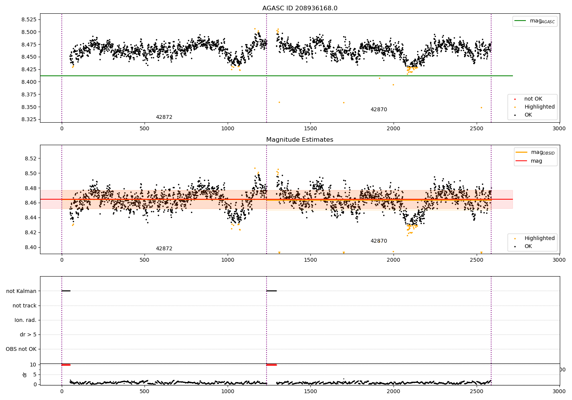Click the black 'not Kalman' segment near x=1250
Viewport: 572px width, 400px height.
[x=272, y=291]
